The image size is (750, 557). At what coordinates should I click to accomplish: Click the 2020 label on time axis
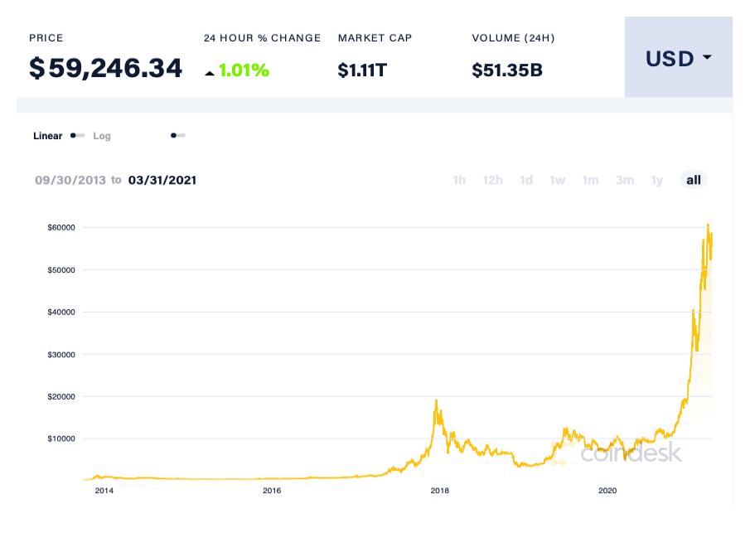pyautogui.click(x=607, y=491)
